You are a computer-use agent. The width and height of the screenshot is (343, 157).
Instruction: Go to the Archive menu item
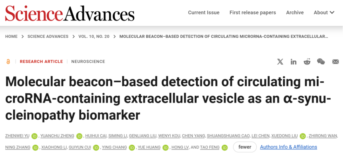pos(295,13)
